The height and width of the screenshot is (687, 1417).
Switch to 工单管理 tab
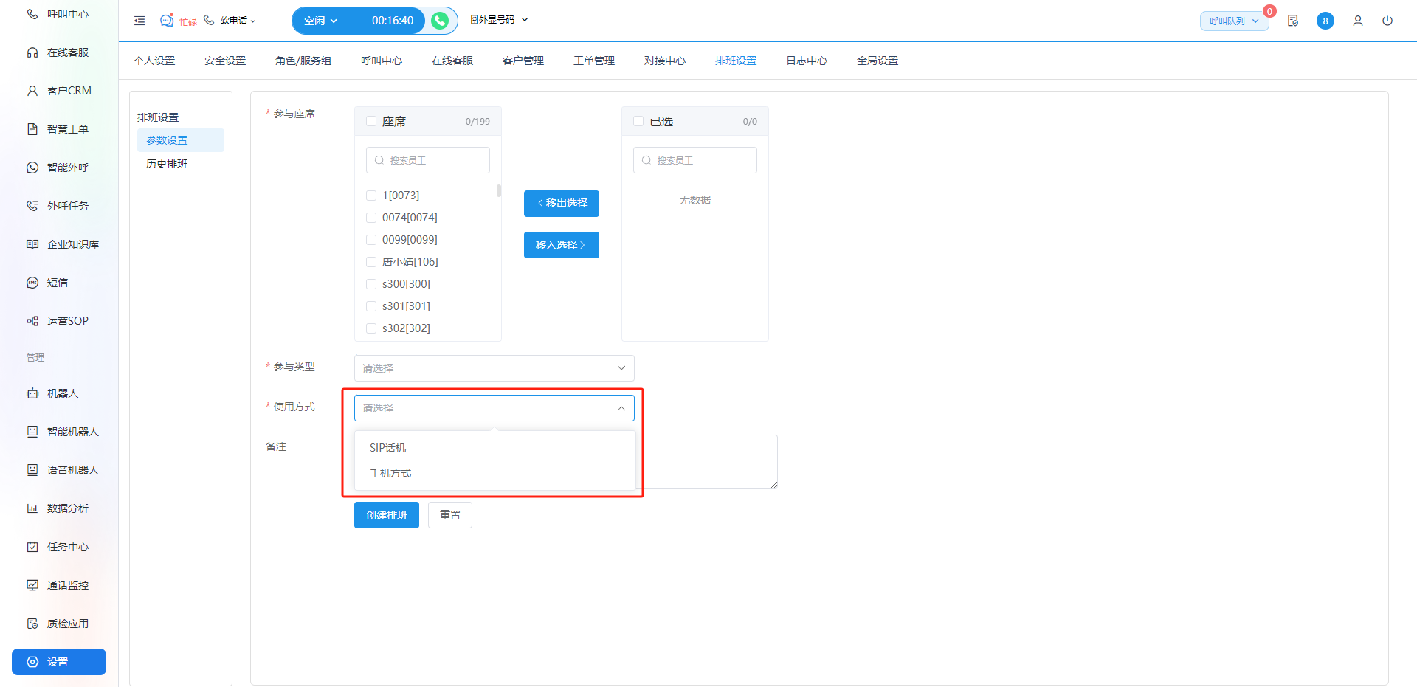coord(594,61)
